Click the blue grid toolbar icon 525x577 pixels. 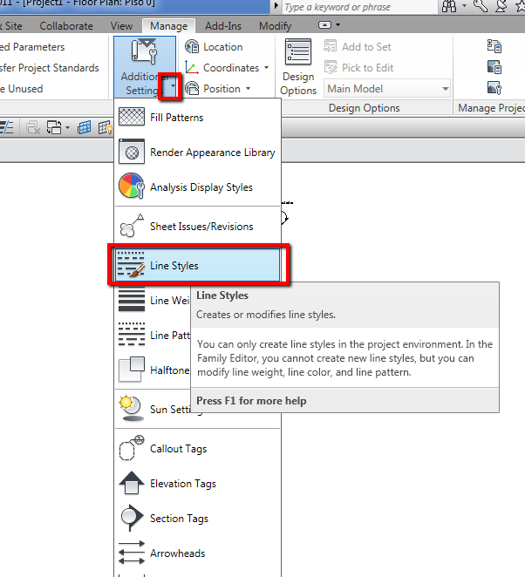coord(85,128)
